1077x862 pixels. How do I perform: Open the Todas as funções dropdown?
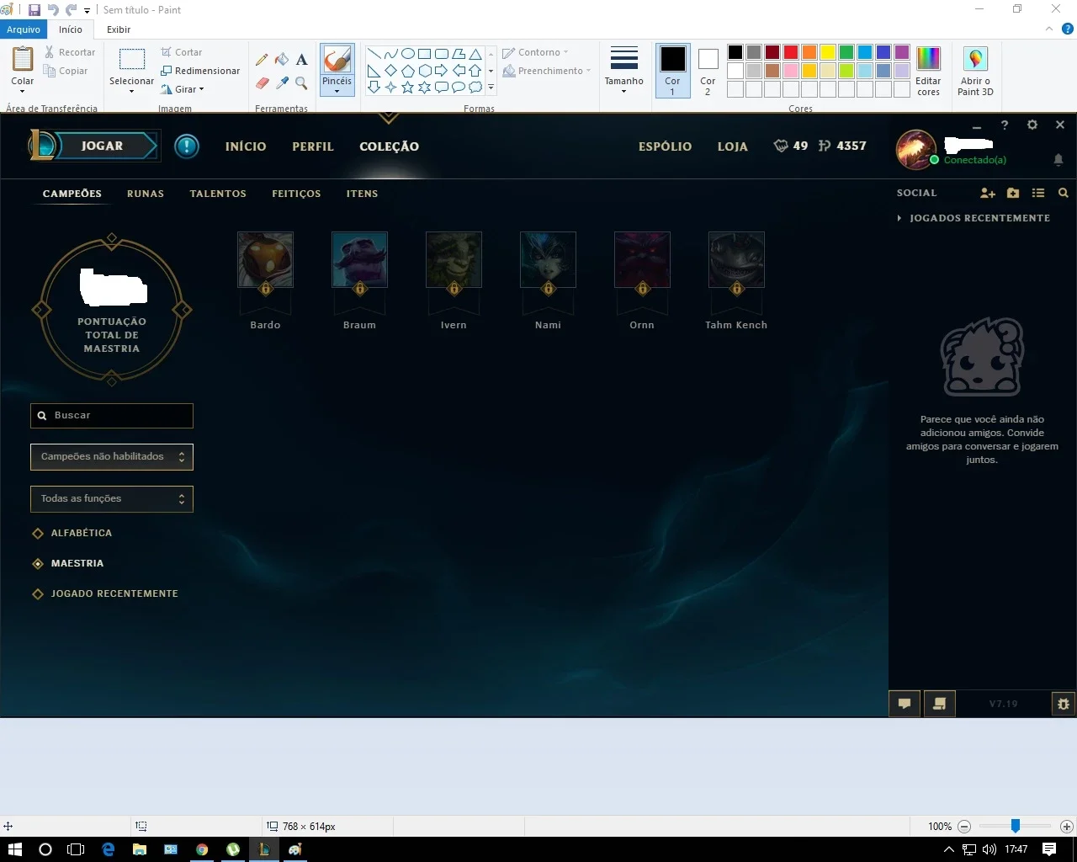[x=112, y=499]
